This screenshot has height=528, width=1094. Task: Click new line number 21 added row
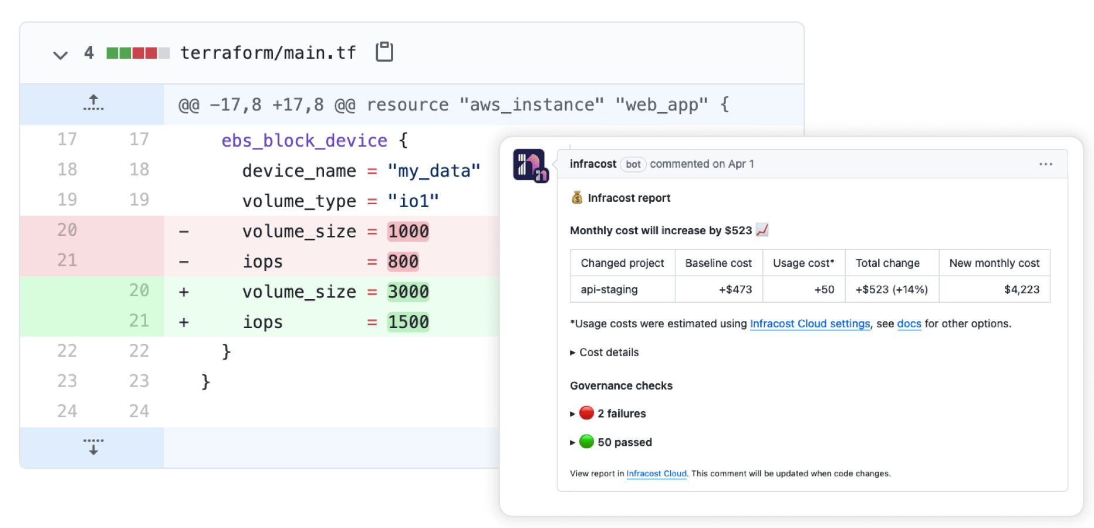(139, 320)
